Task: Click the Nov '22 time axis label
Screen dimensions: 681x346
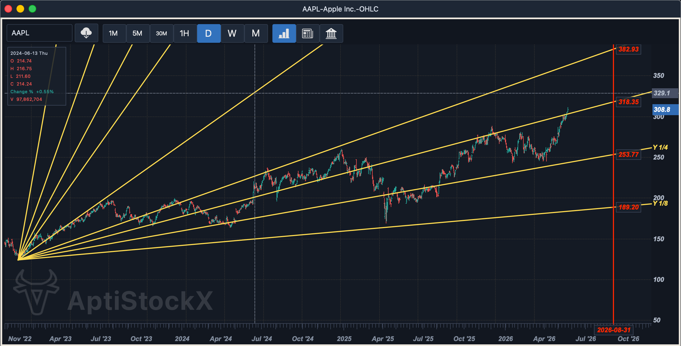Action: click(20, 339)
